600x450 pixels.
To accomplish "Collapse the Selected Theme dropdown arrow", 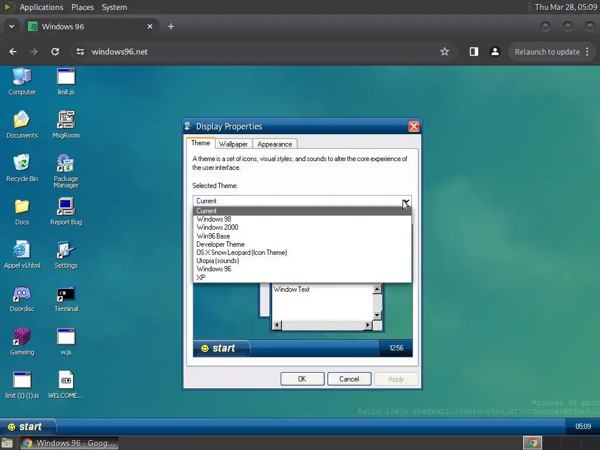I will pos(405,201).
